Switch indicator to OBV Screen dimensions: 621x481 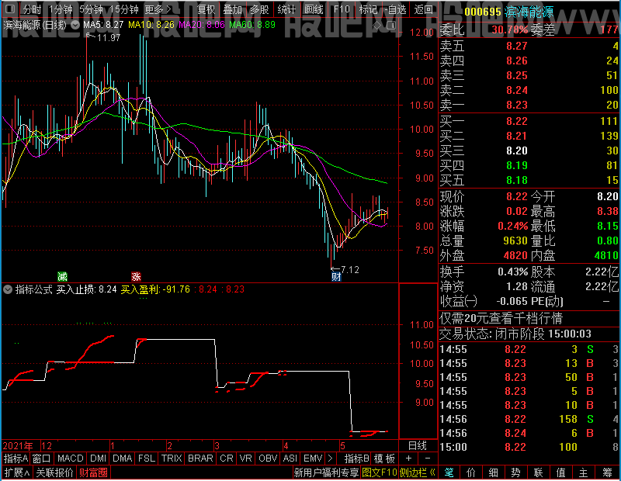[268, 459]
